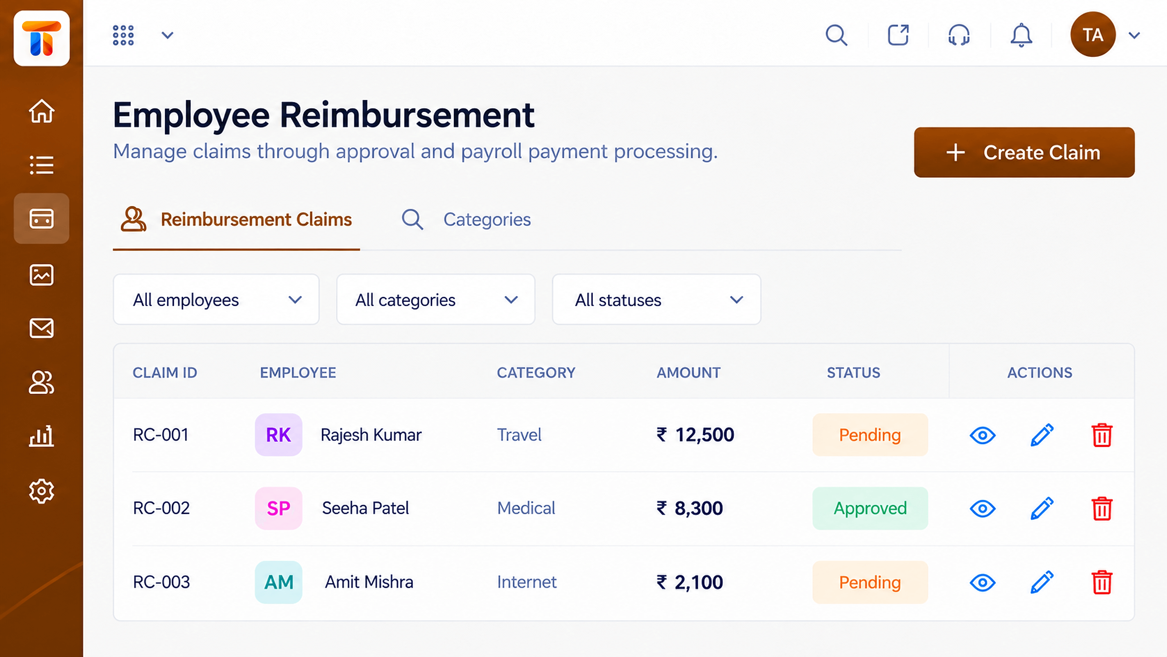Click the CLAIM ID column header
The height and width of the screenshot is (657, 1167).
click(165, 373)
